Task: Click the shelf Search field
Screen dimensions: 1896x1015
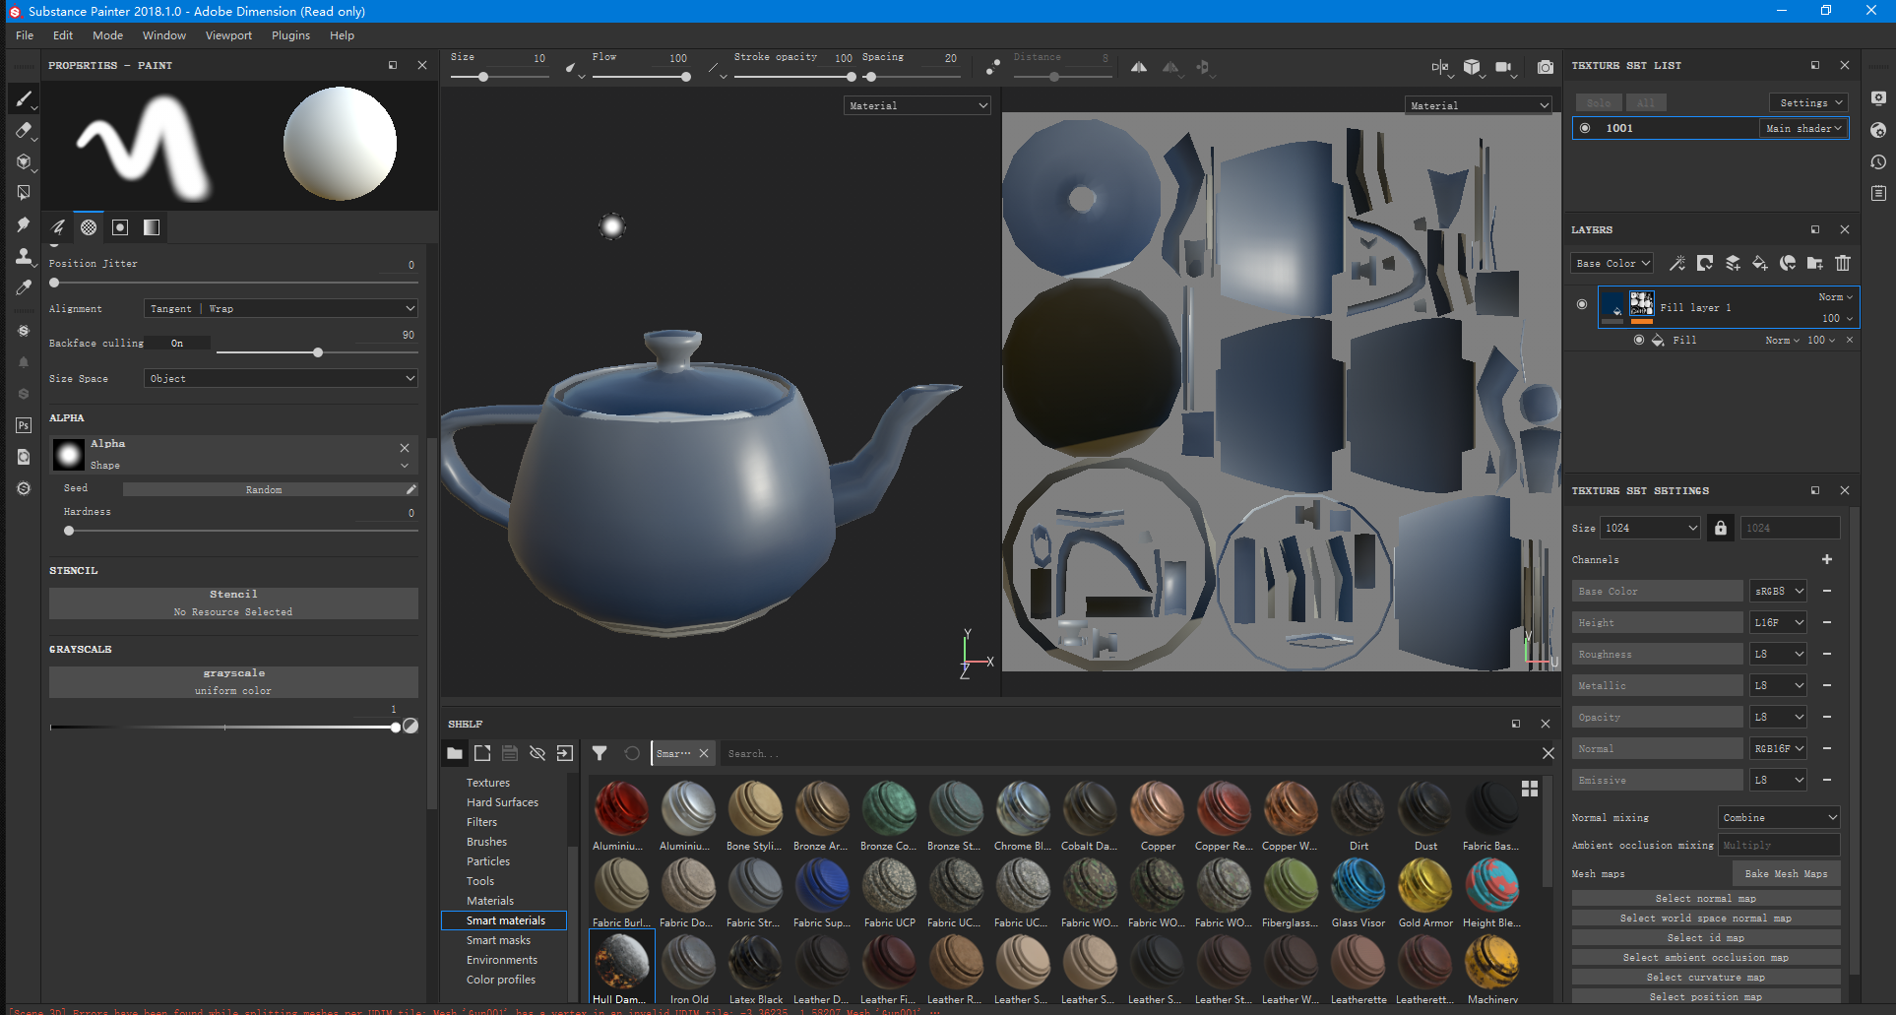Action: pyautogui.click(x=1127, y=753)
